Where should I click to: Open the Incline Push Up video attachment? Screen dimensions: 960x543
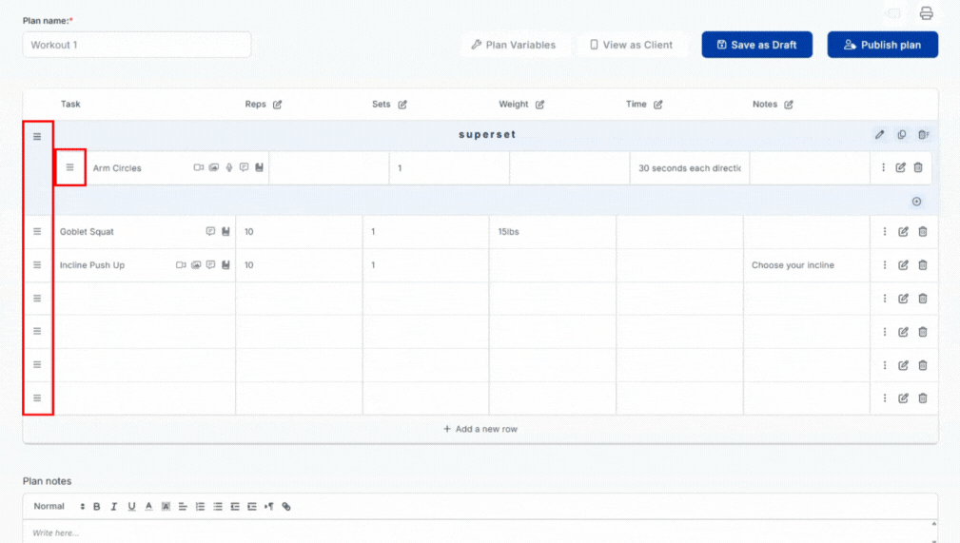coord(181,265)
